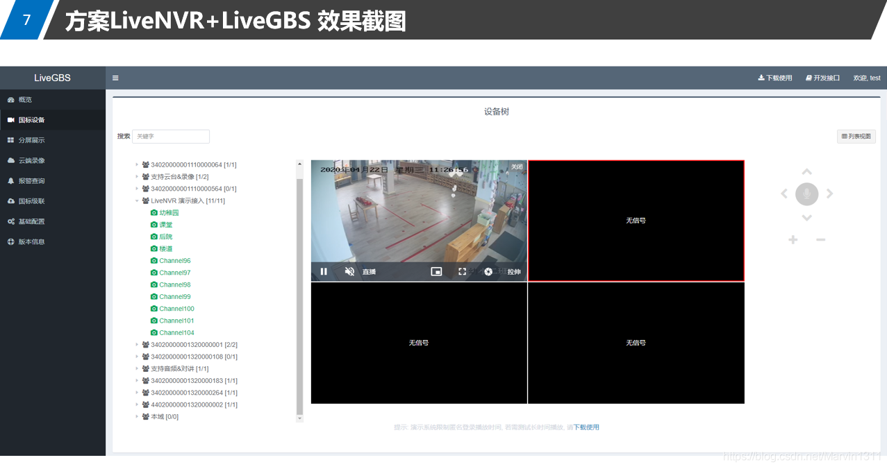
Task: Select Channel96 in device tree
Action: [175, 261]
